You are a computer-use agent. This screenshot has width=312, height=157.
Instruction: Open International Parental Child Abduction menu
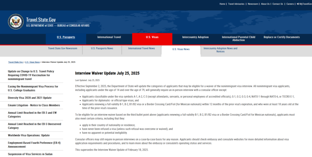[238, 39]
